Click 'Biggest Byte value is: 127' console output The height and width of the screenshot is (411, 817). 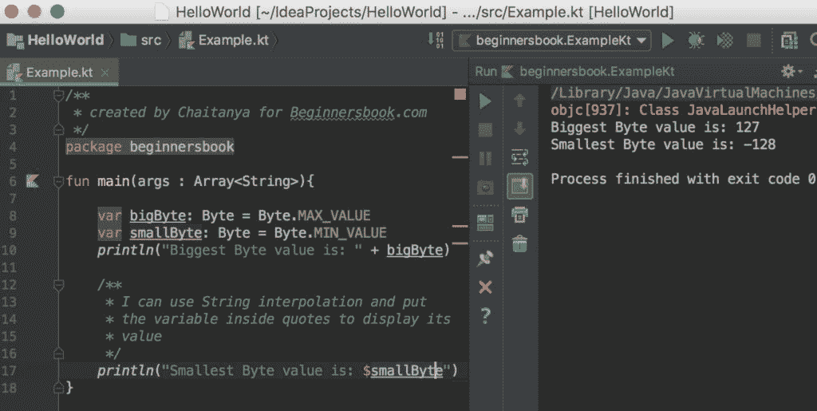click(x=655, y=128)
